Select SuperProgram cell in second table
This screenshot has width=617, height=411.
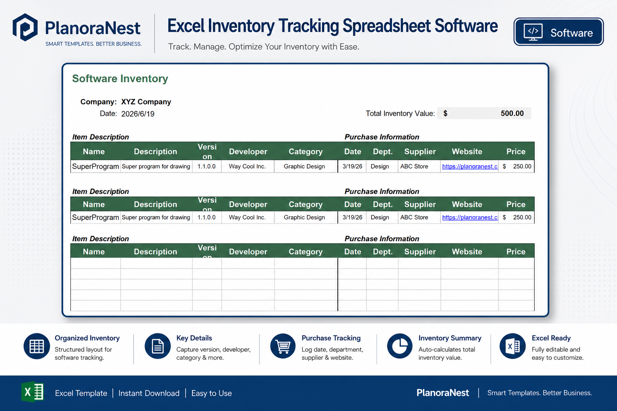(x=96, y=217)
